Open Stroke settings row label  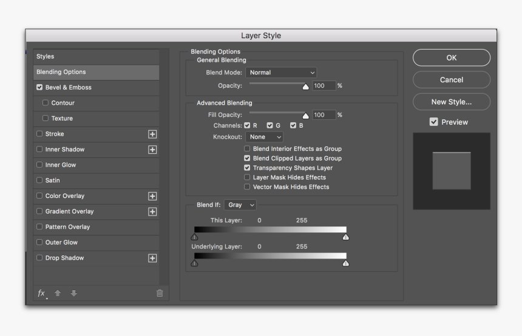tap(55, 134)
